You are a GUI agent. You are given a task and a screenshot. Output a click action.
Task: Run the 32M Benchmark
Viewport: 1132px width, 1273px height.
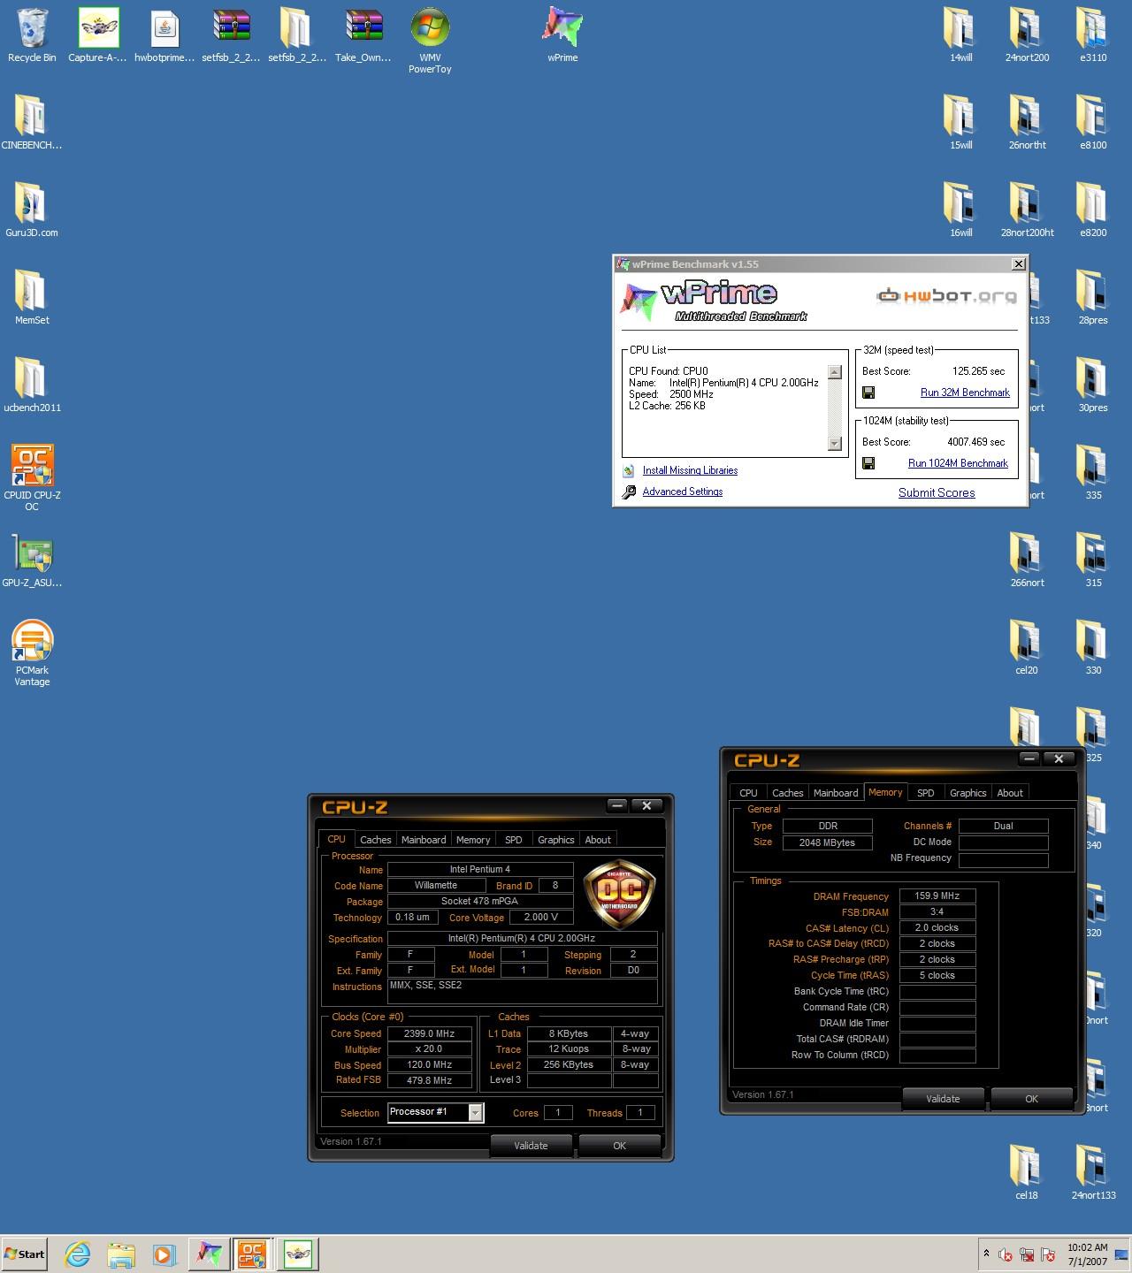pos(965,393)
